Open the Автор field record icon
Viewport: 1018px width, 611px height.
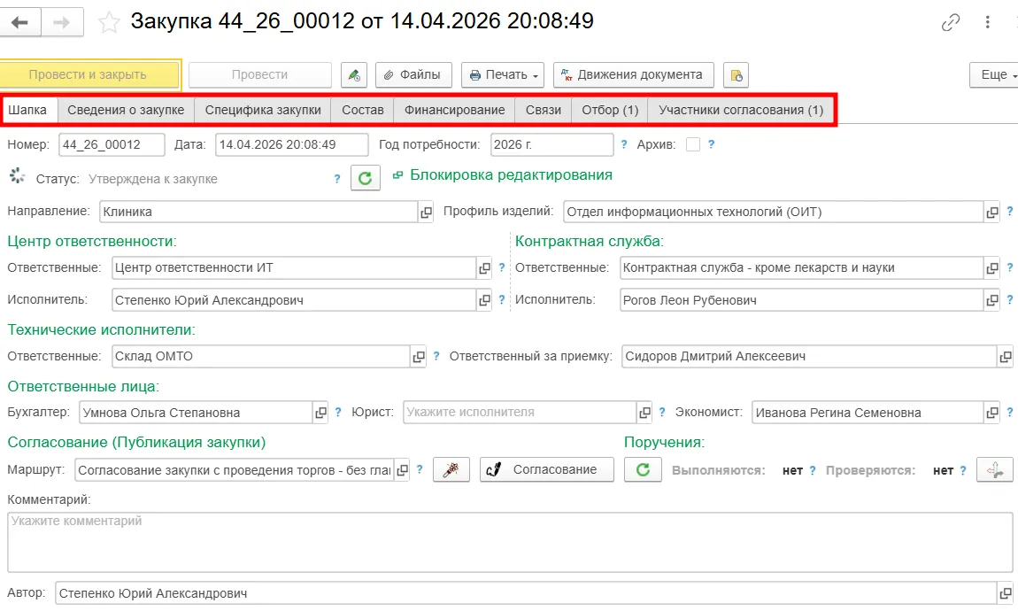point(1005,592)
